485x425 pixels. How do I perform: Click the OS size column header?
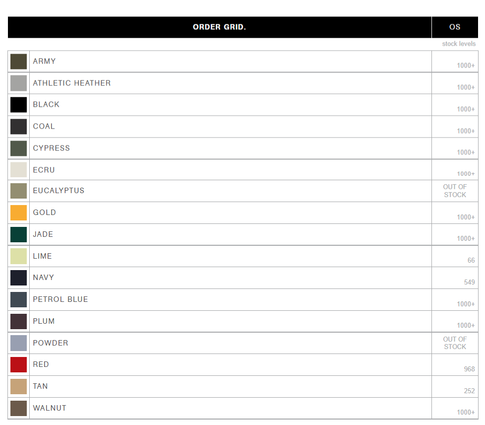tap(455, 27)
